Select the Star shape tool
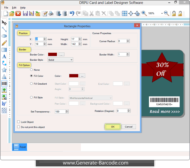This screenshot has width=190, height=168. [4, 70]
